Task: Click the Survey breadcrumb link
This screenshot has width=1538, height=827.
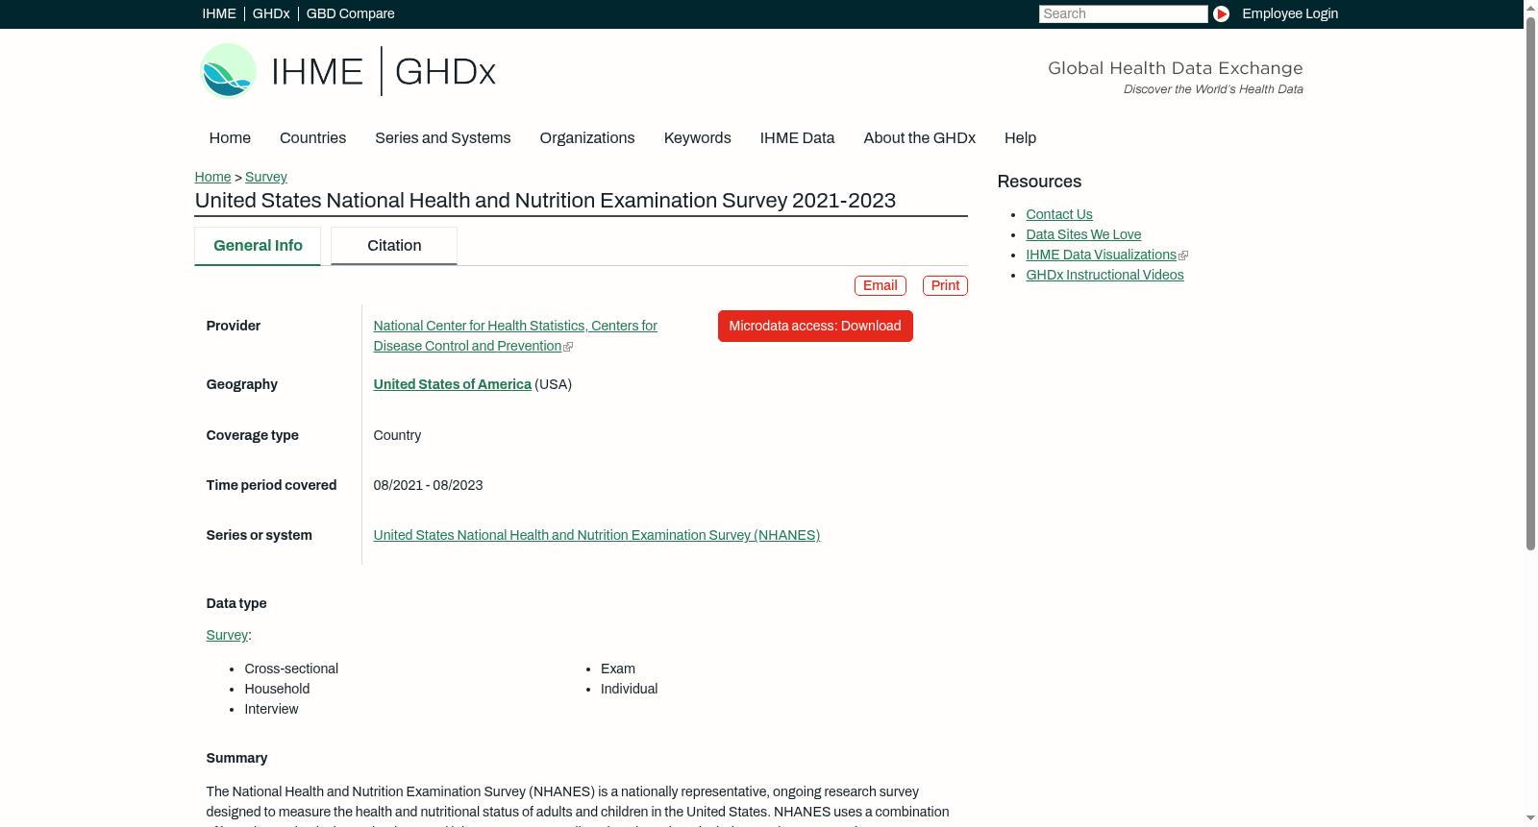Action: pyautogui.click(x=266, y=177)
